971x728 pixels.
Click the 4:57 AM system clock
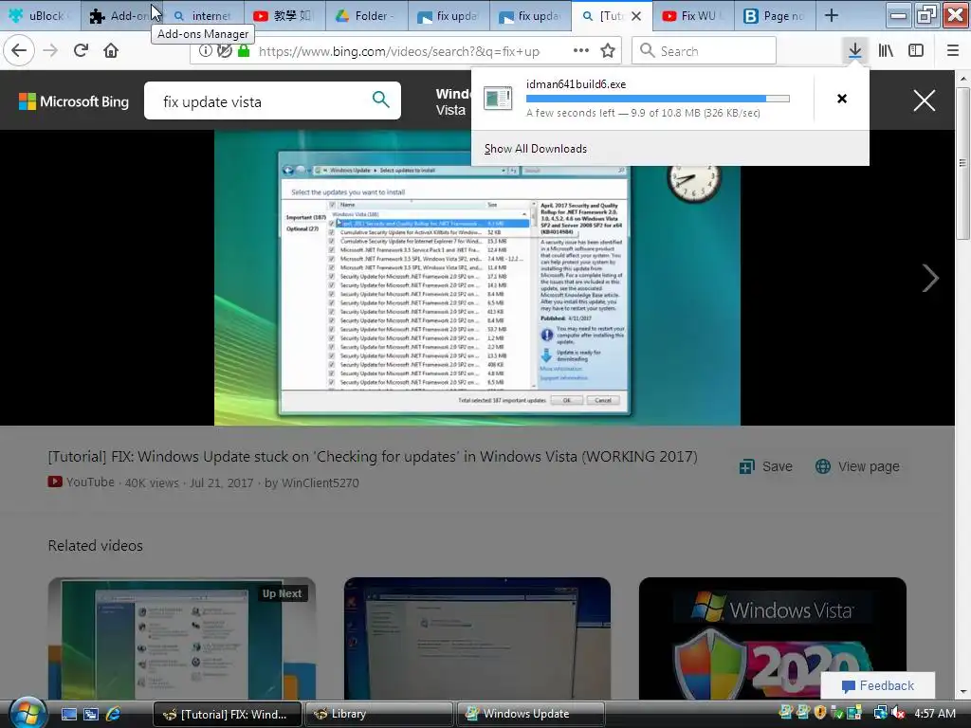coord(934,713)
